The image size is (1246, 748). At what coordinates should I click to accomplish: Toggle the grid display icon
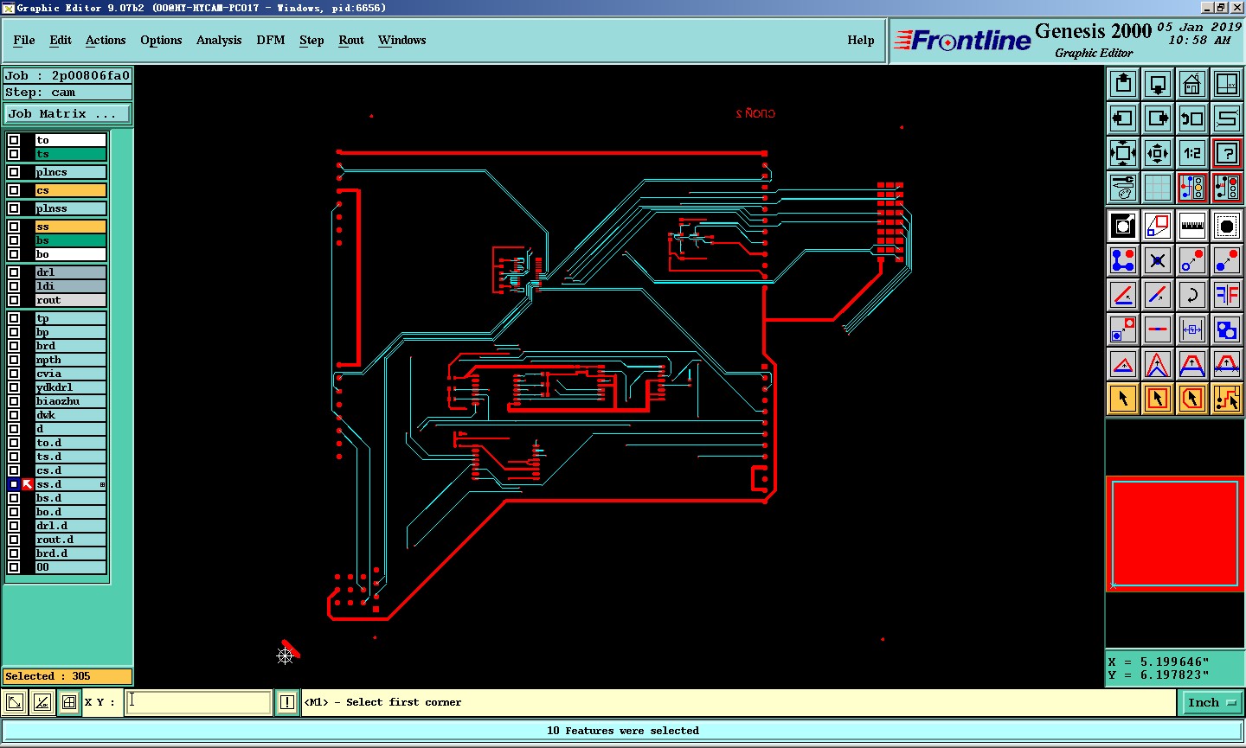point(1158,188)
